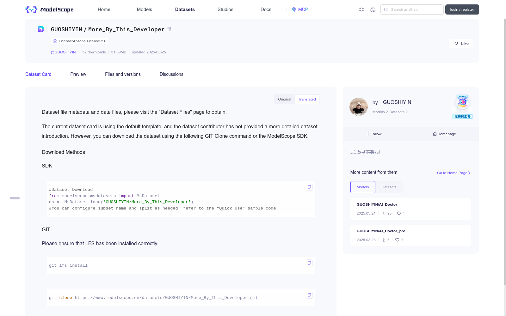Click 'Datasets 2' author stat
This screenshot has height=316, width=506.
tap(398, 112)
